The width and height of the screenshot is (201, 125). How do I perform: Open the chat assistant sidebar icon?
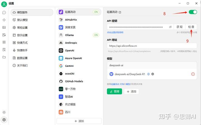pyautogui.click(x=4, y=13)
